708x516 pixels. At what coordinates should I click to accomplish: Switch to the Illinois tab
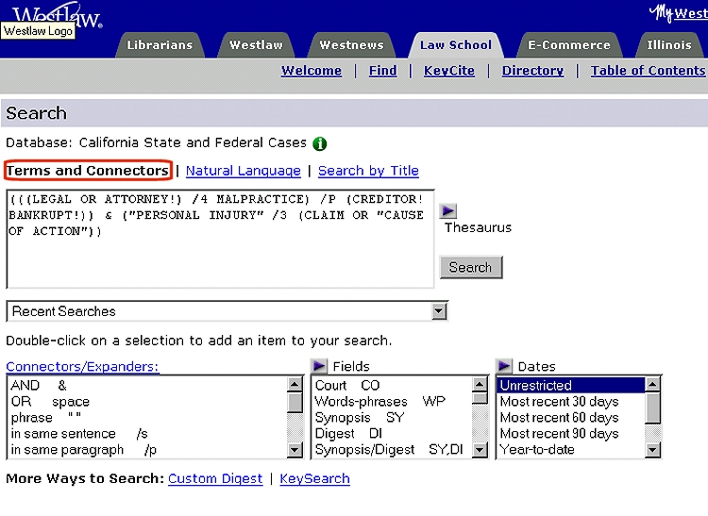(x=669, y=45)
